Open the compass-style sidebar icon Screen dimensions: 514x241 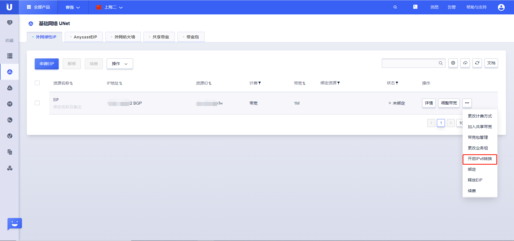click(10, 136)
